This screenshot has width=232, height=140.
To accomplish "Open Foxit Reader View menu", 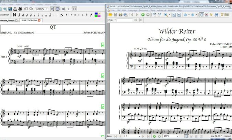I will 124,10.
